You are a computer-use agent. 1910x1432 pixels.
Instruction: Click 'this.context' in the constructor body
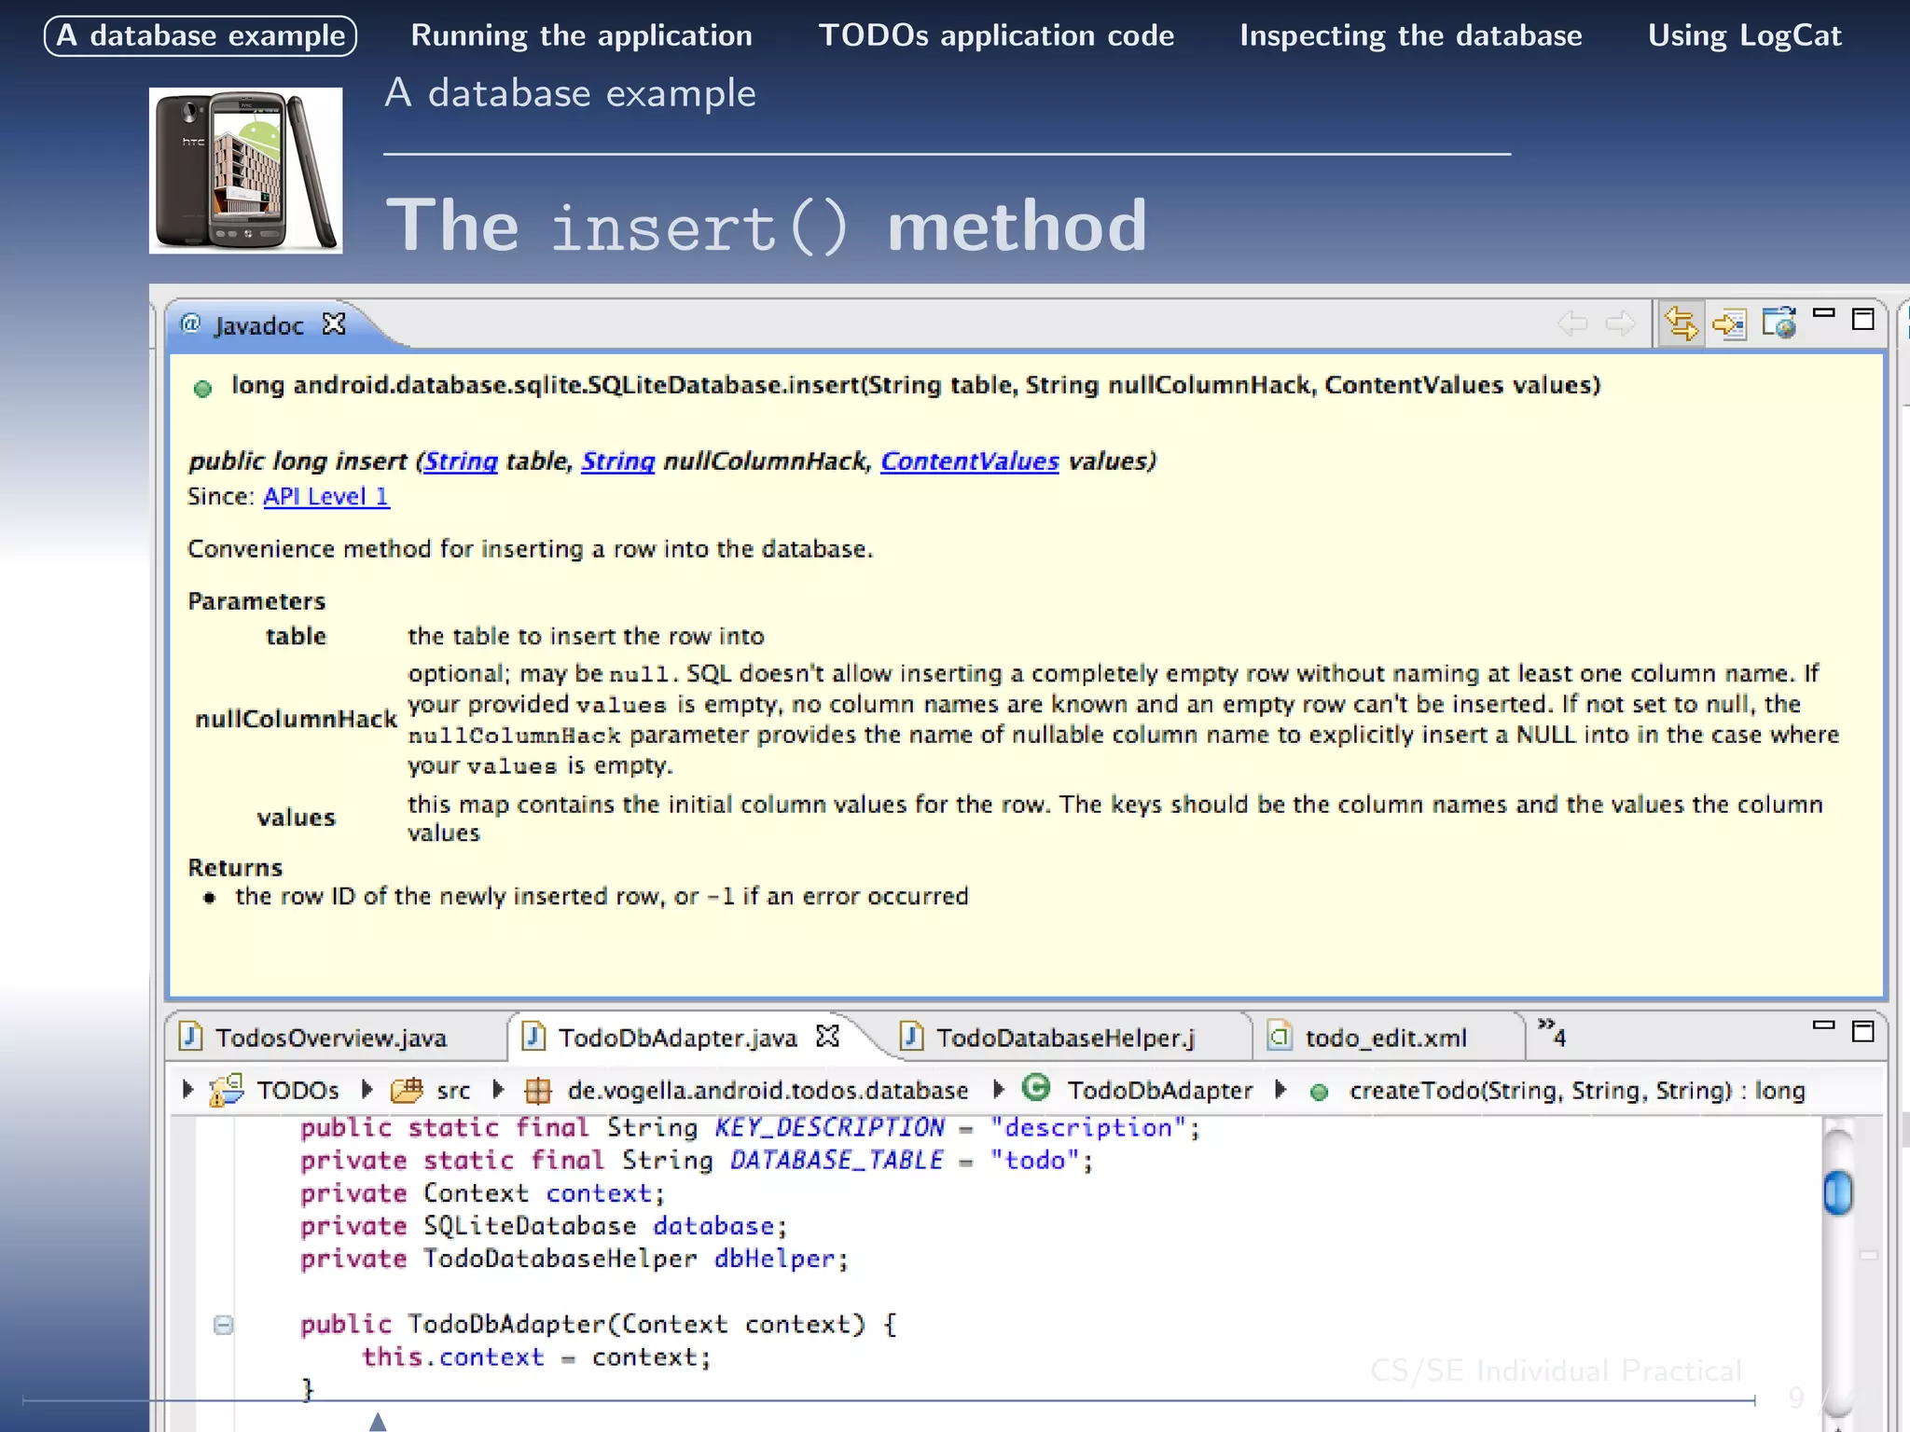point(453,1357)
